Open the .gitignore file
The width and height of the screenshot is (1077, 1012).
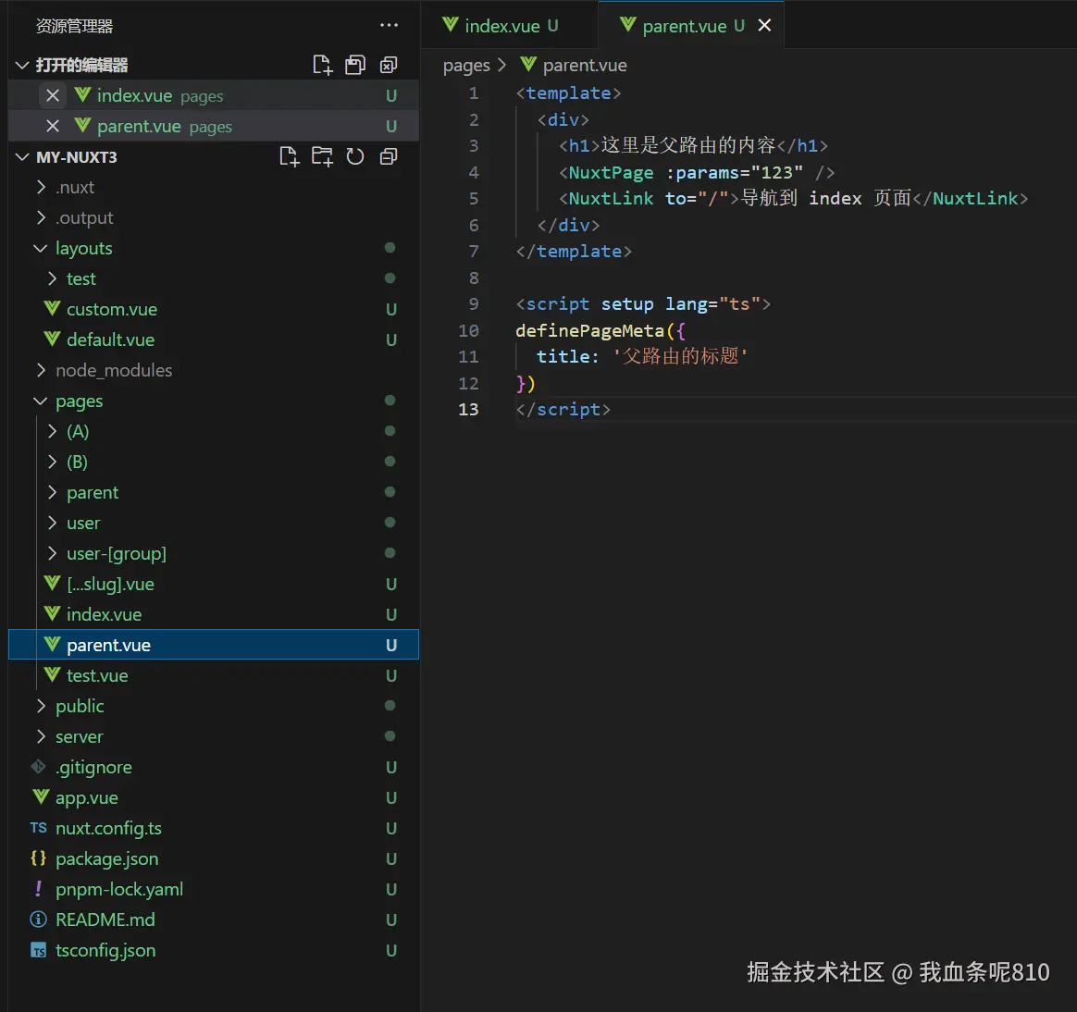coord(214,767)
